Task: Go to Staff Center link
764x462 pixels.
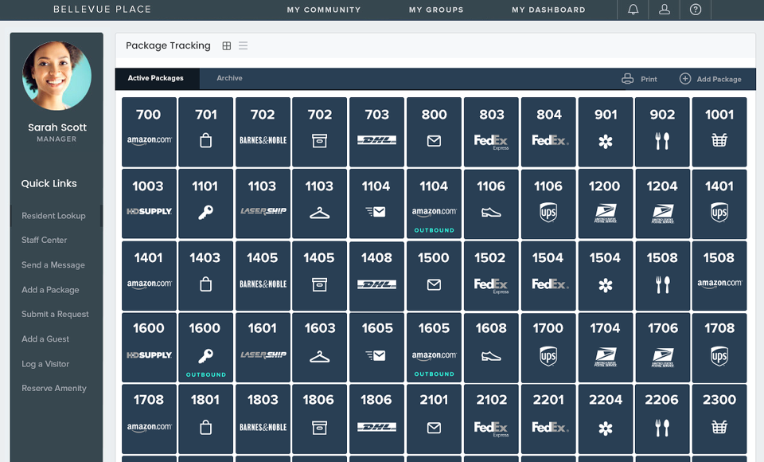Action: (x=45, y=240)
